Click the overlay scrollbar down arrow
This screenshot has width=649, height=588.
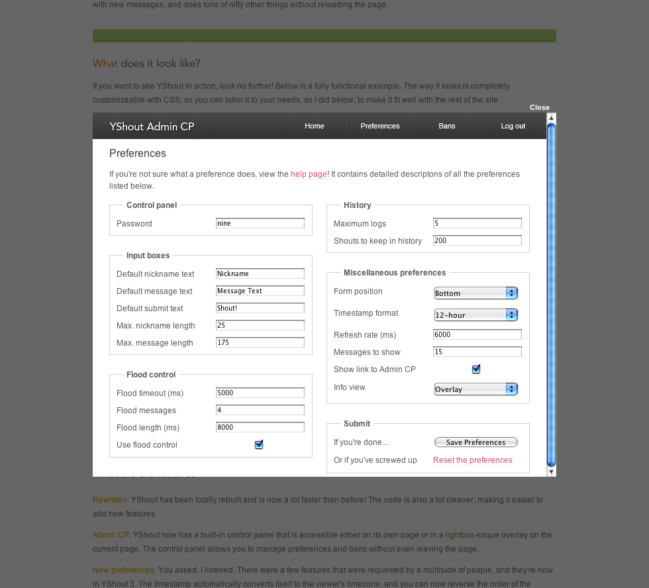[x=551, y=471]
